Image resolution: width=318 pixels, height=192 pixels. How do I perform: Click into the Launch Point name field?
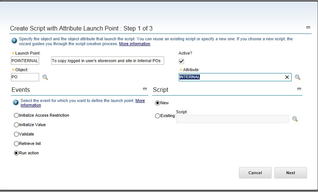[25, 61]
